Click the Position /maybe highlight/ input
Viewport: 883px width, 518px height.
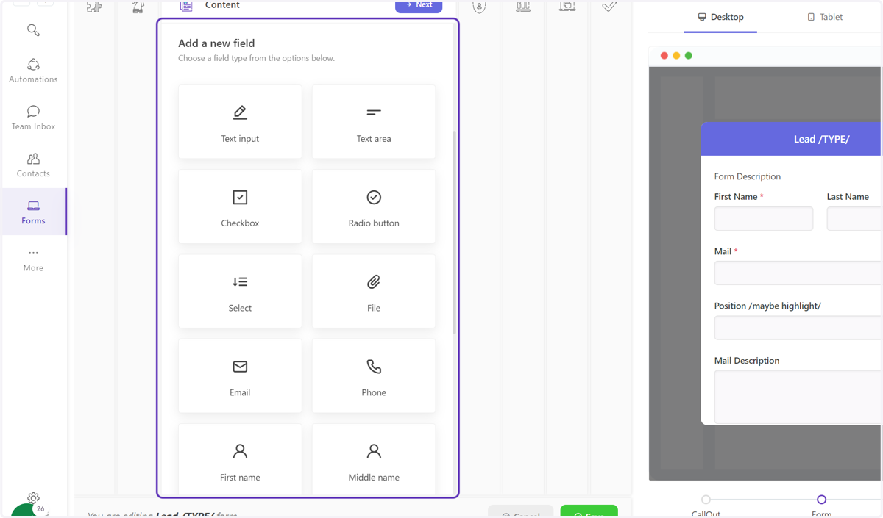click(x=798, y=328)
